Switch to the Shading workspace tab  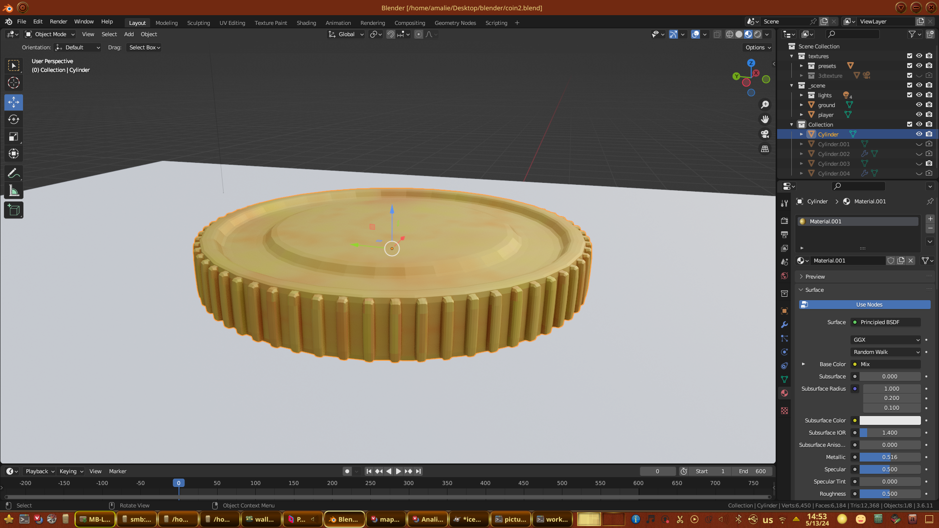click(x=306, y=23)
